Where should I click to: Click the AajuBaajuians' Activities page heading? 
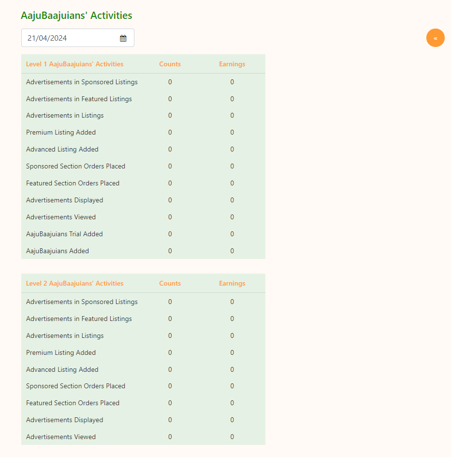point(76,15)
